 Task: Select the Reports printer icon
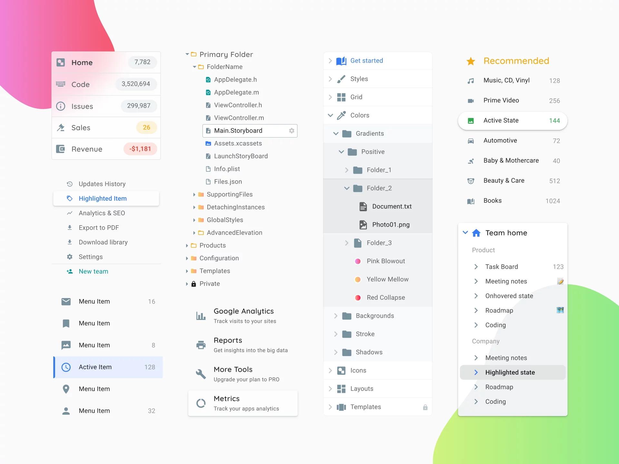(x=201, y=344)
